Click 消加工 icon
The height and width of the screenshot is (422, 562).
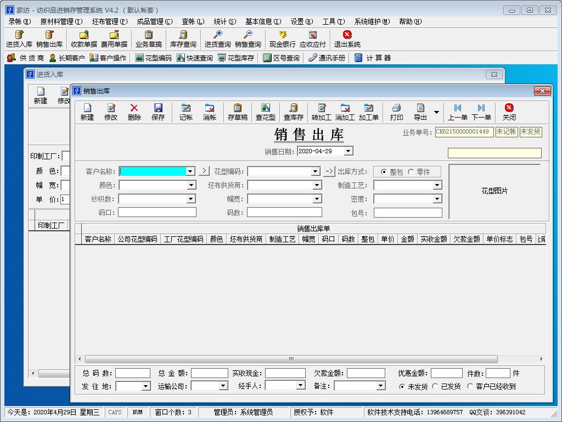(x=345, y=112)
